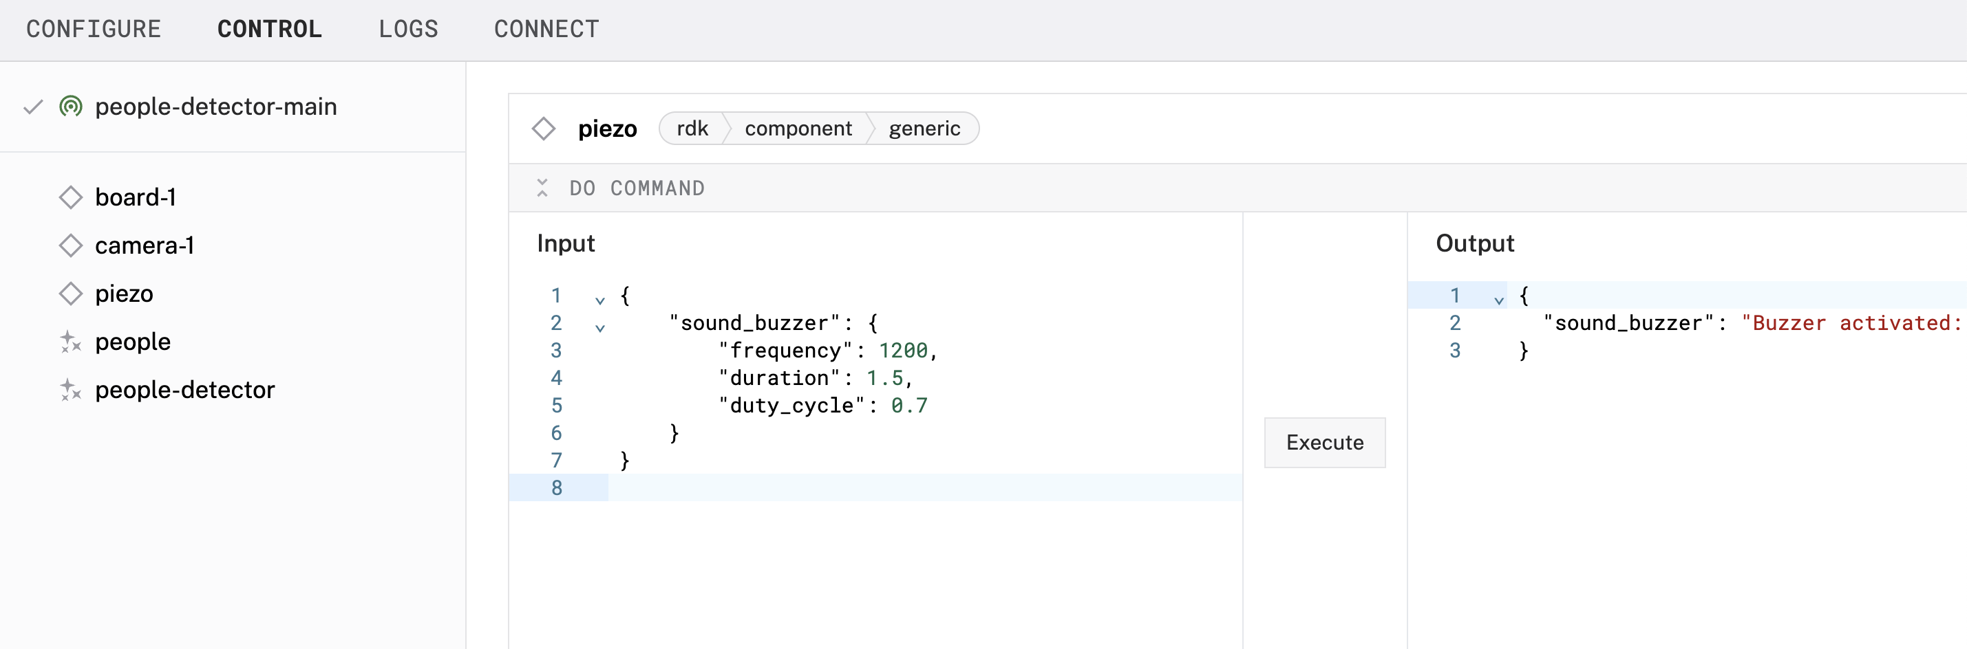The image size is (1967, 649).
Task: Select people-detector service in sidebar
Action: click(184, 390)
